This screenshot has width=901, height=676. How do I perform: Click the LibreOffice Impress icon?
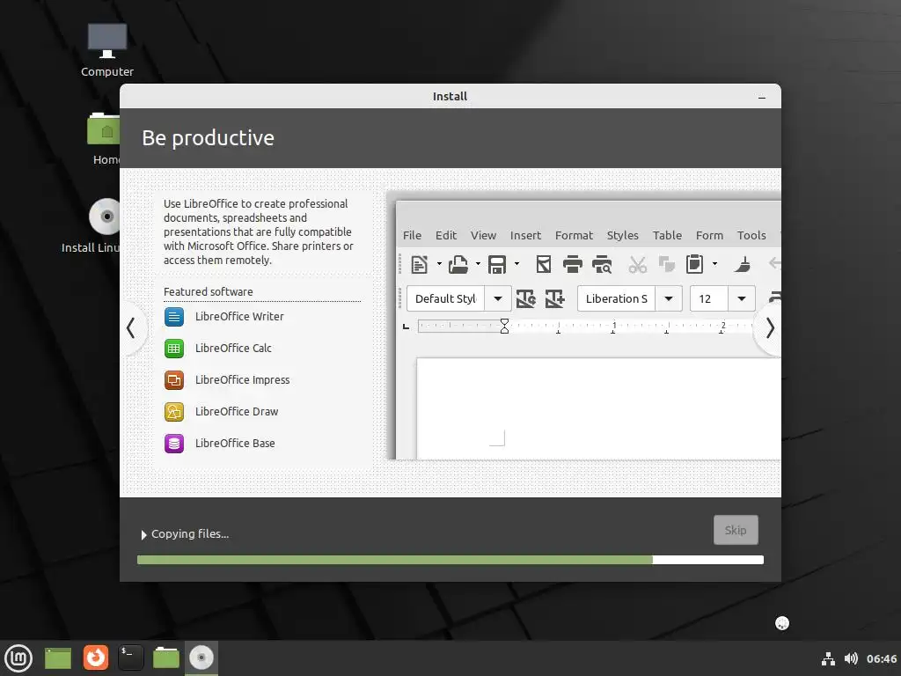tap(174, 380)
